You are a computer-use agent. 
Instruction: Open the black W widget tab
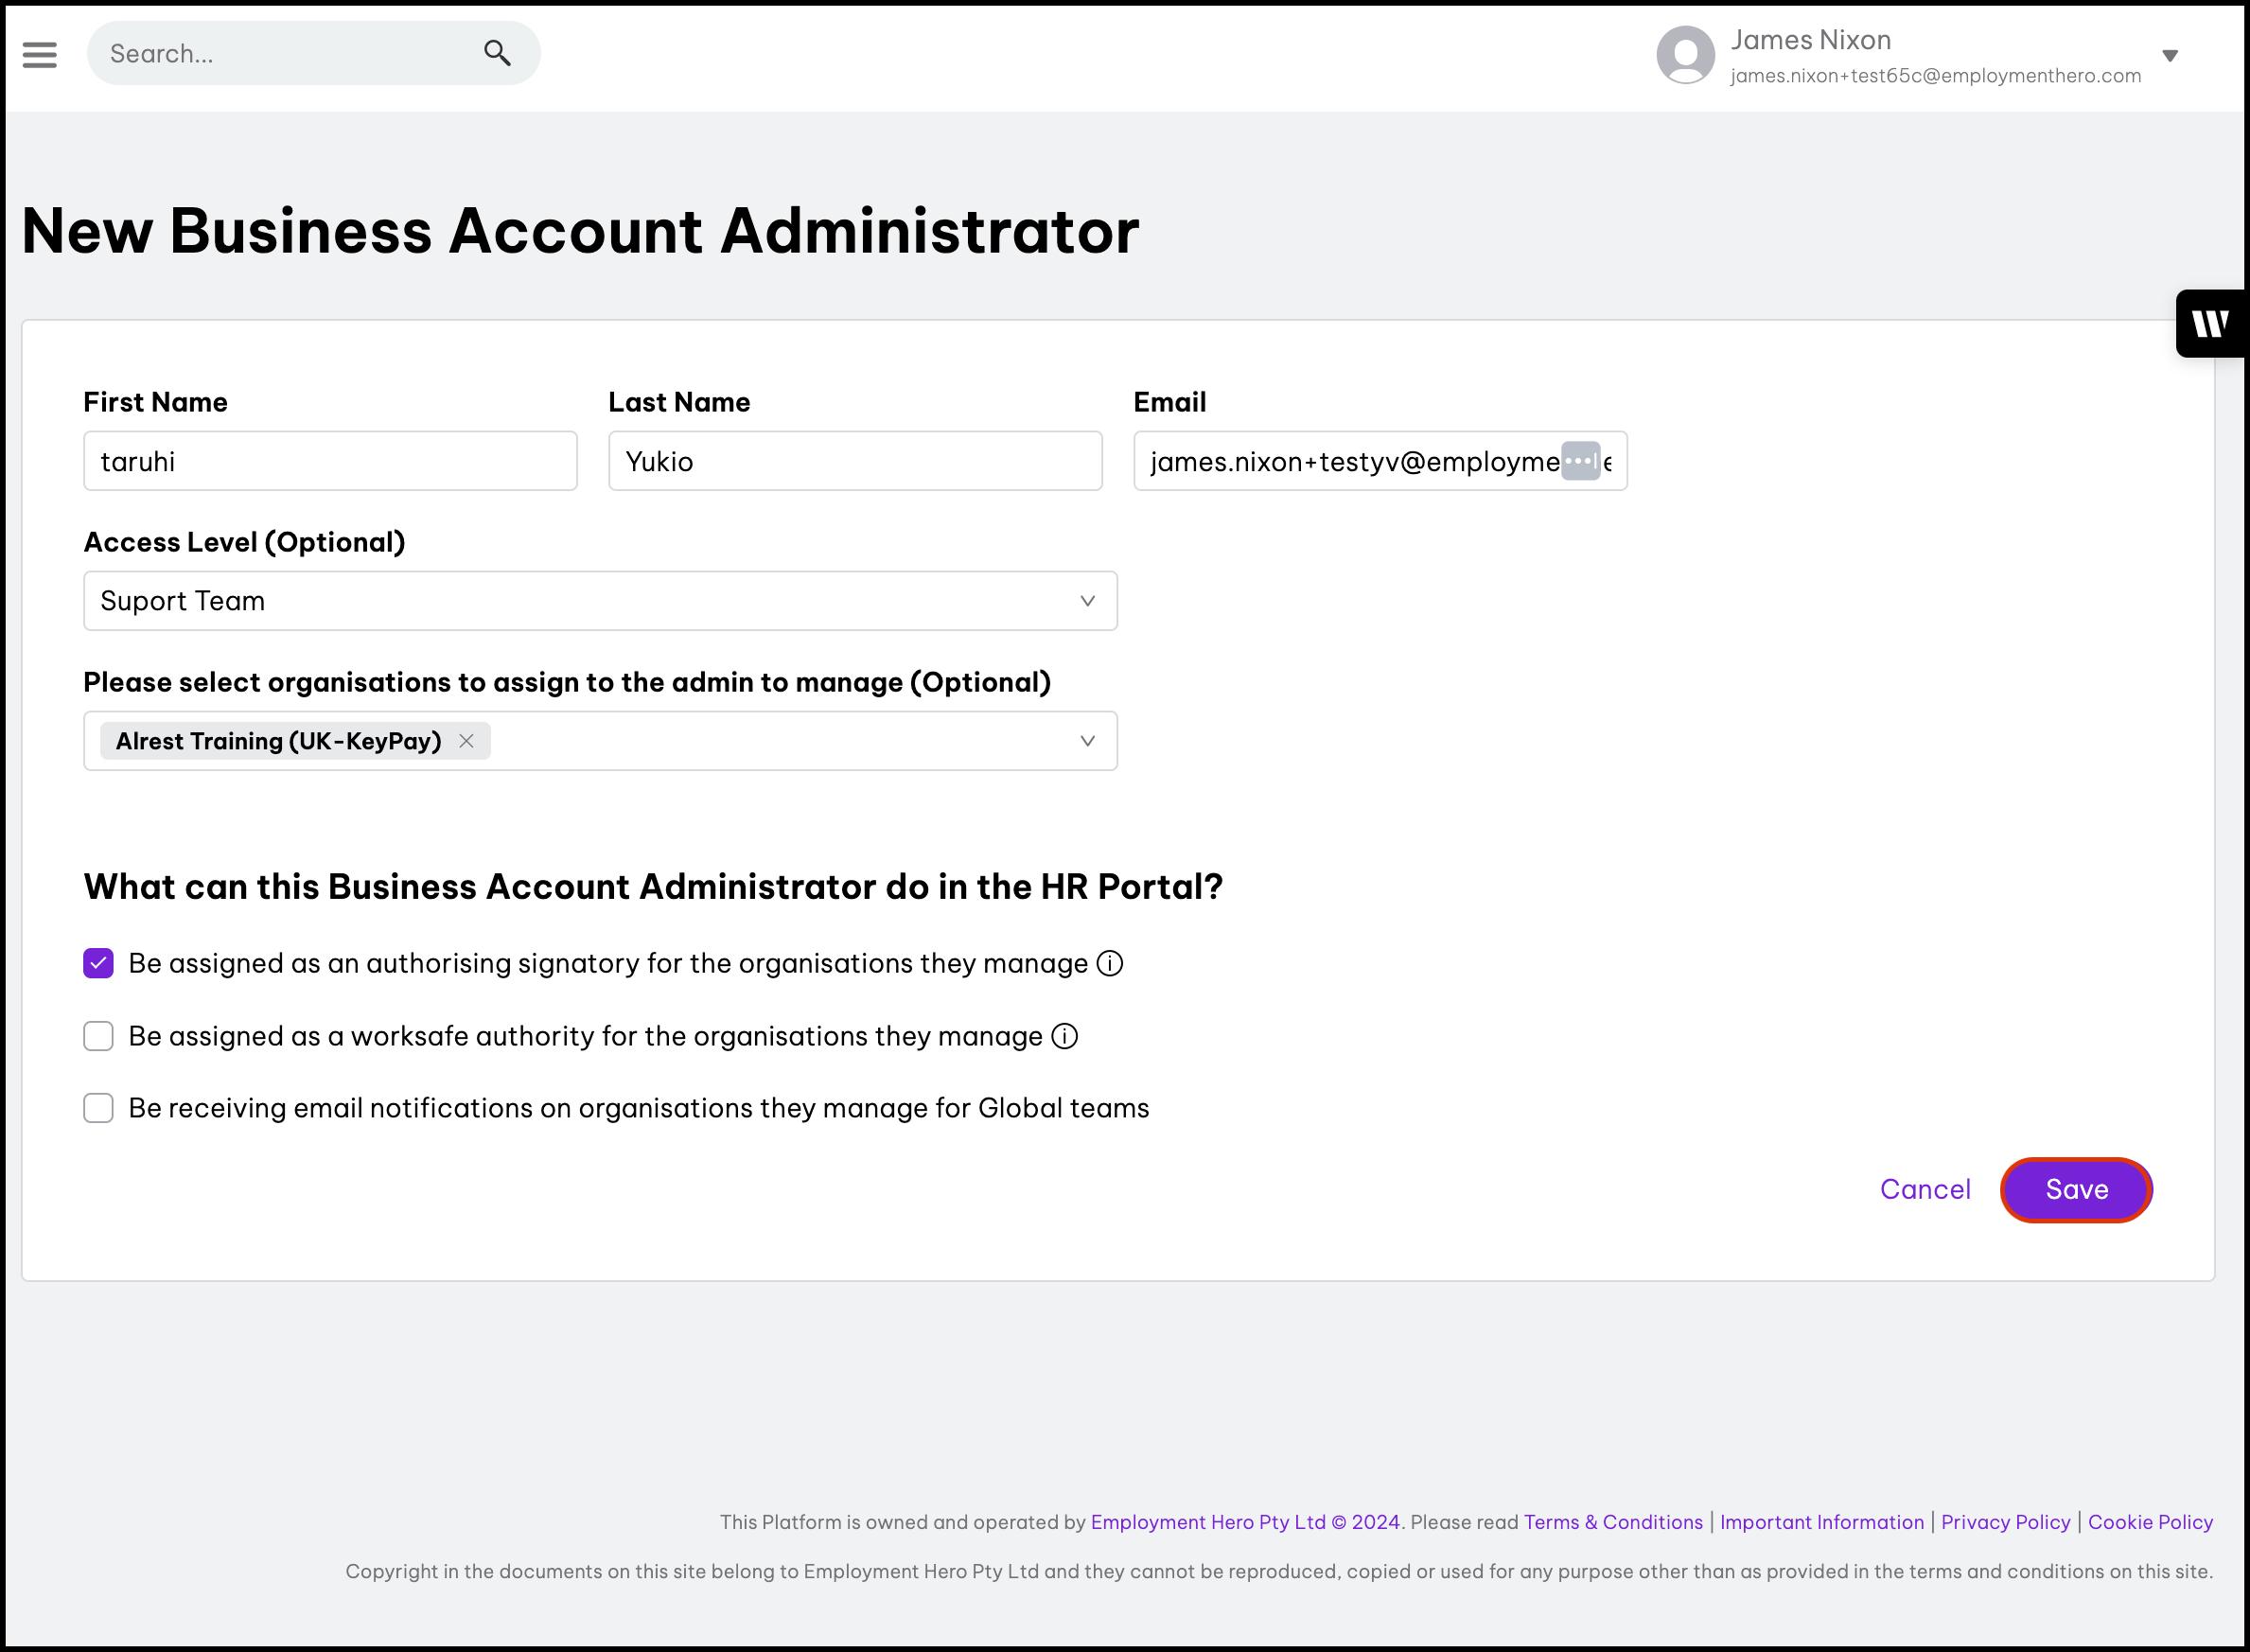[2210, 324]
